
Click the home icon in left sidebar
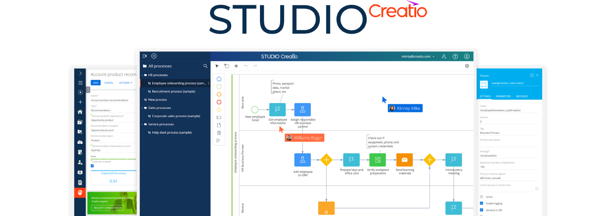(x=80, y=112)
